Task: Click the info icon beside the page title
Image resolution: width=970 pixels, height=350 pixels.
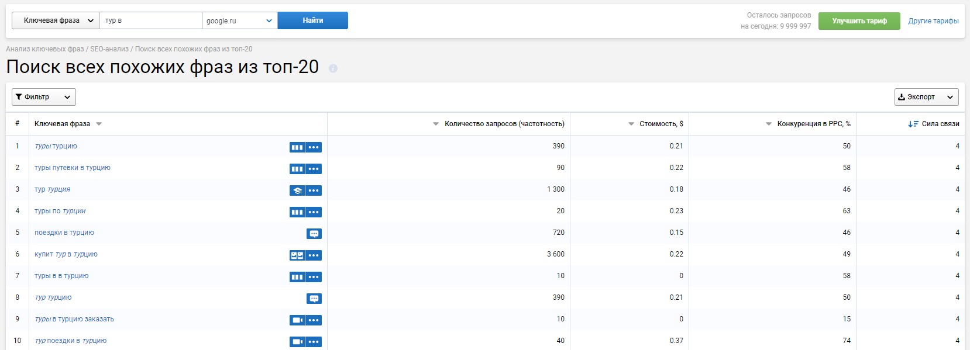Action: [x=333, y=68]
